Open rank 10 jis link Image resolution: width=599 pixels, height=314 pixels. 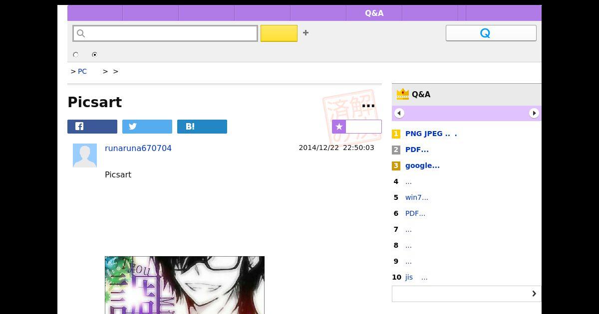pyautogui.click(x=416, y=277)
